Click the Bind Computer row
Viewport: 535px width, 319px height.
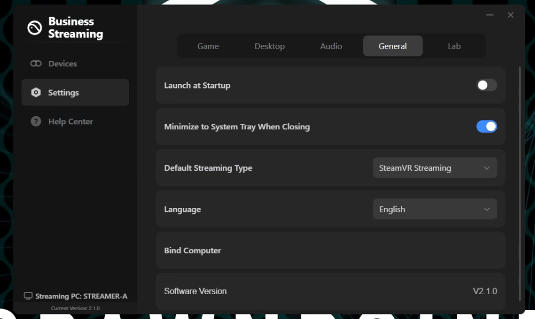(x=330, y=250)
